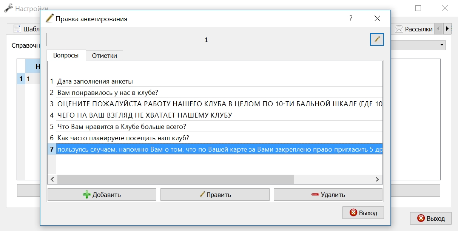Select question 'Вам понравилось у нас в клубе?'
This screenshot has width=458, height=231.
(x=219, y=92)
